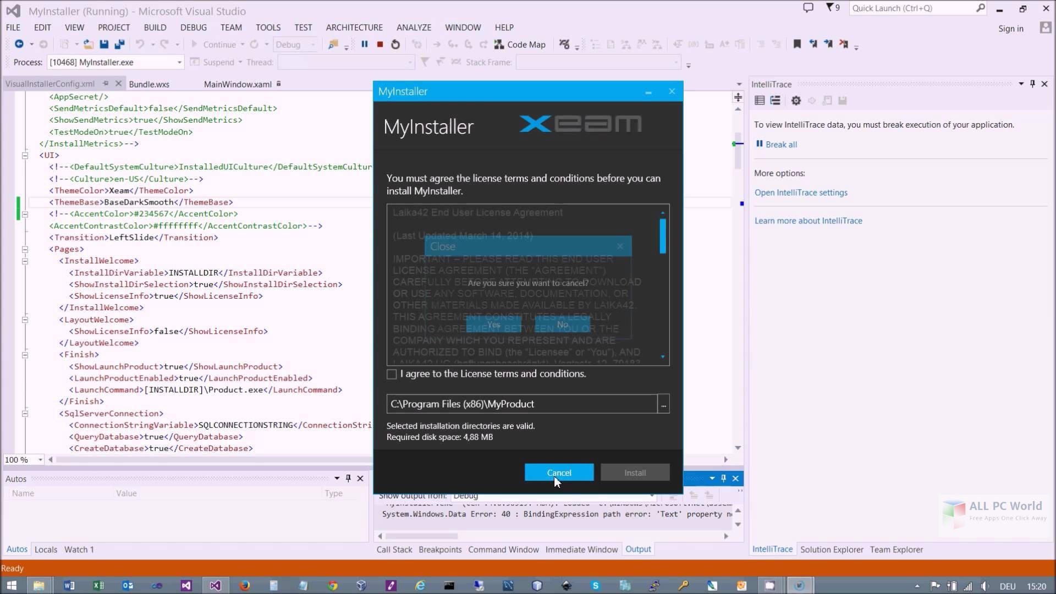
Task: Switch to the Locals tab
Action: click(46, 549)
